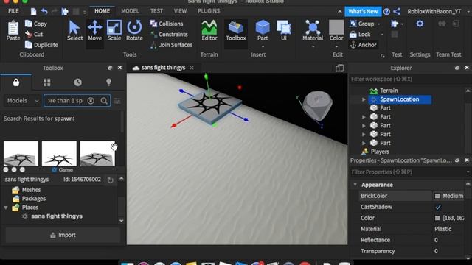Insert a new Part

tap(263, 31)
